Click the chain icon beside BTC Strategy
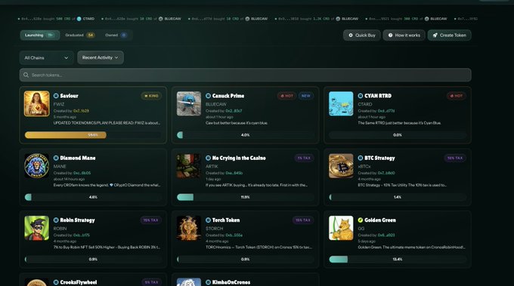The width and height of the screenshot is (514, 286). (x=361, y=158)
